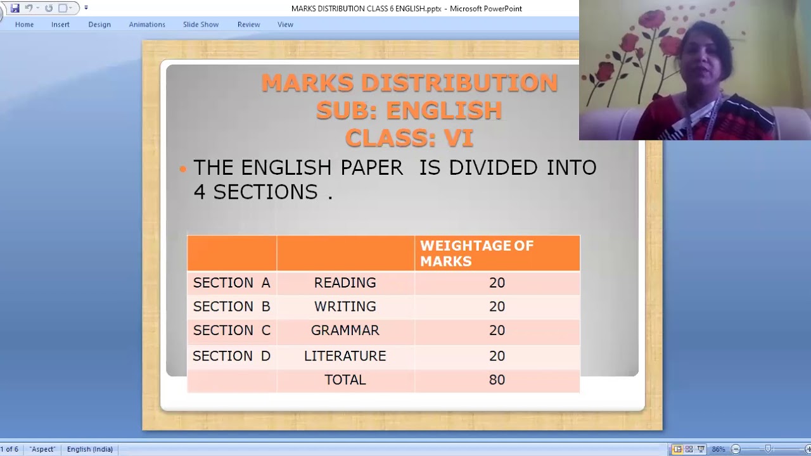The image size is (811, 456).
Task: Click the zoom slider handle
Action: pyautogui.click(x=768, y=449)
